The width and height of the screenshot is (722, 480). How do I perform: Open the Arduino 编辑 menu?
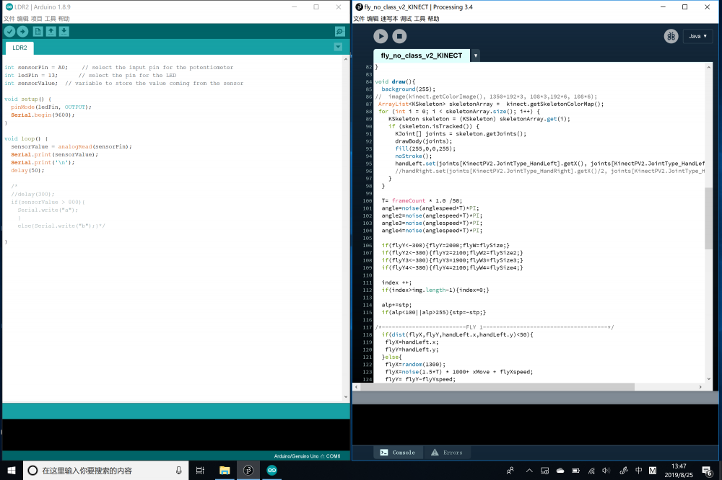[22, 19]
